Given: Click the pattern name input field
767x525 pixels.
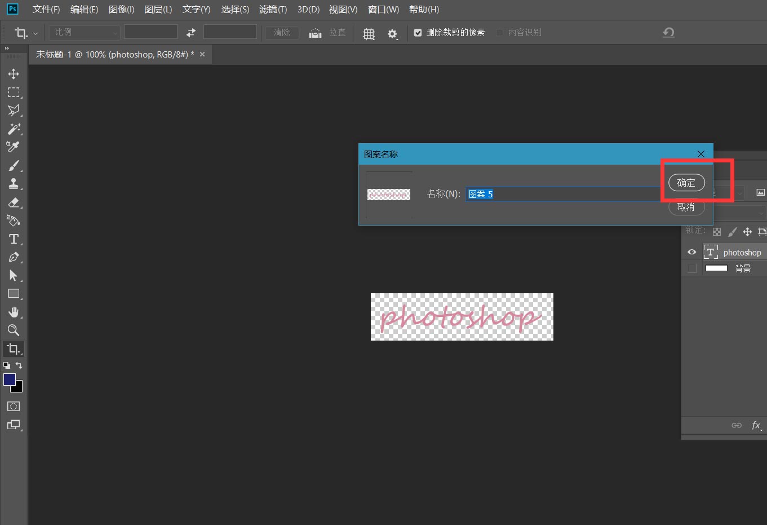Looking at the screenshot, I should click(x=564, y=194).
